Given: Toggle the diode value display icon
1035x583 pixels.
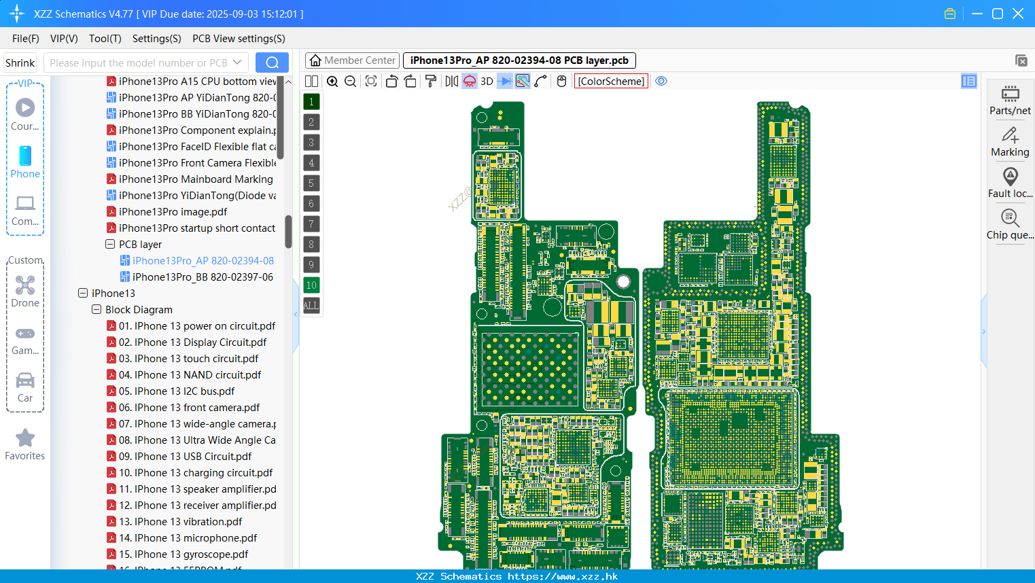Looking at the screenshot, I should [x=504, y=81].
